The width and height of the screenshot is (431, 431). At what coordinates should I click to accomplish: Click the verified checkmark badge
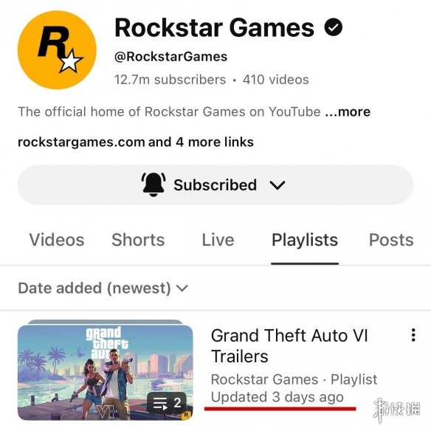point(333,27)
